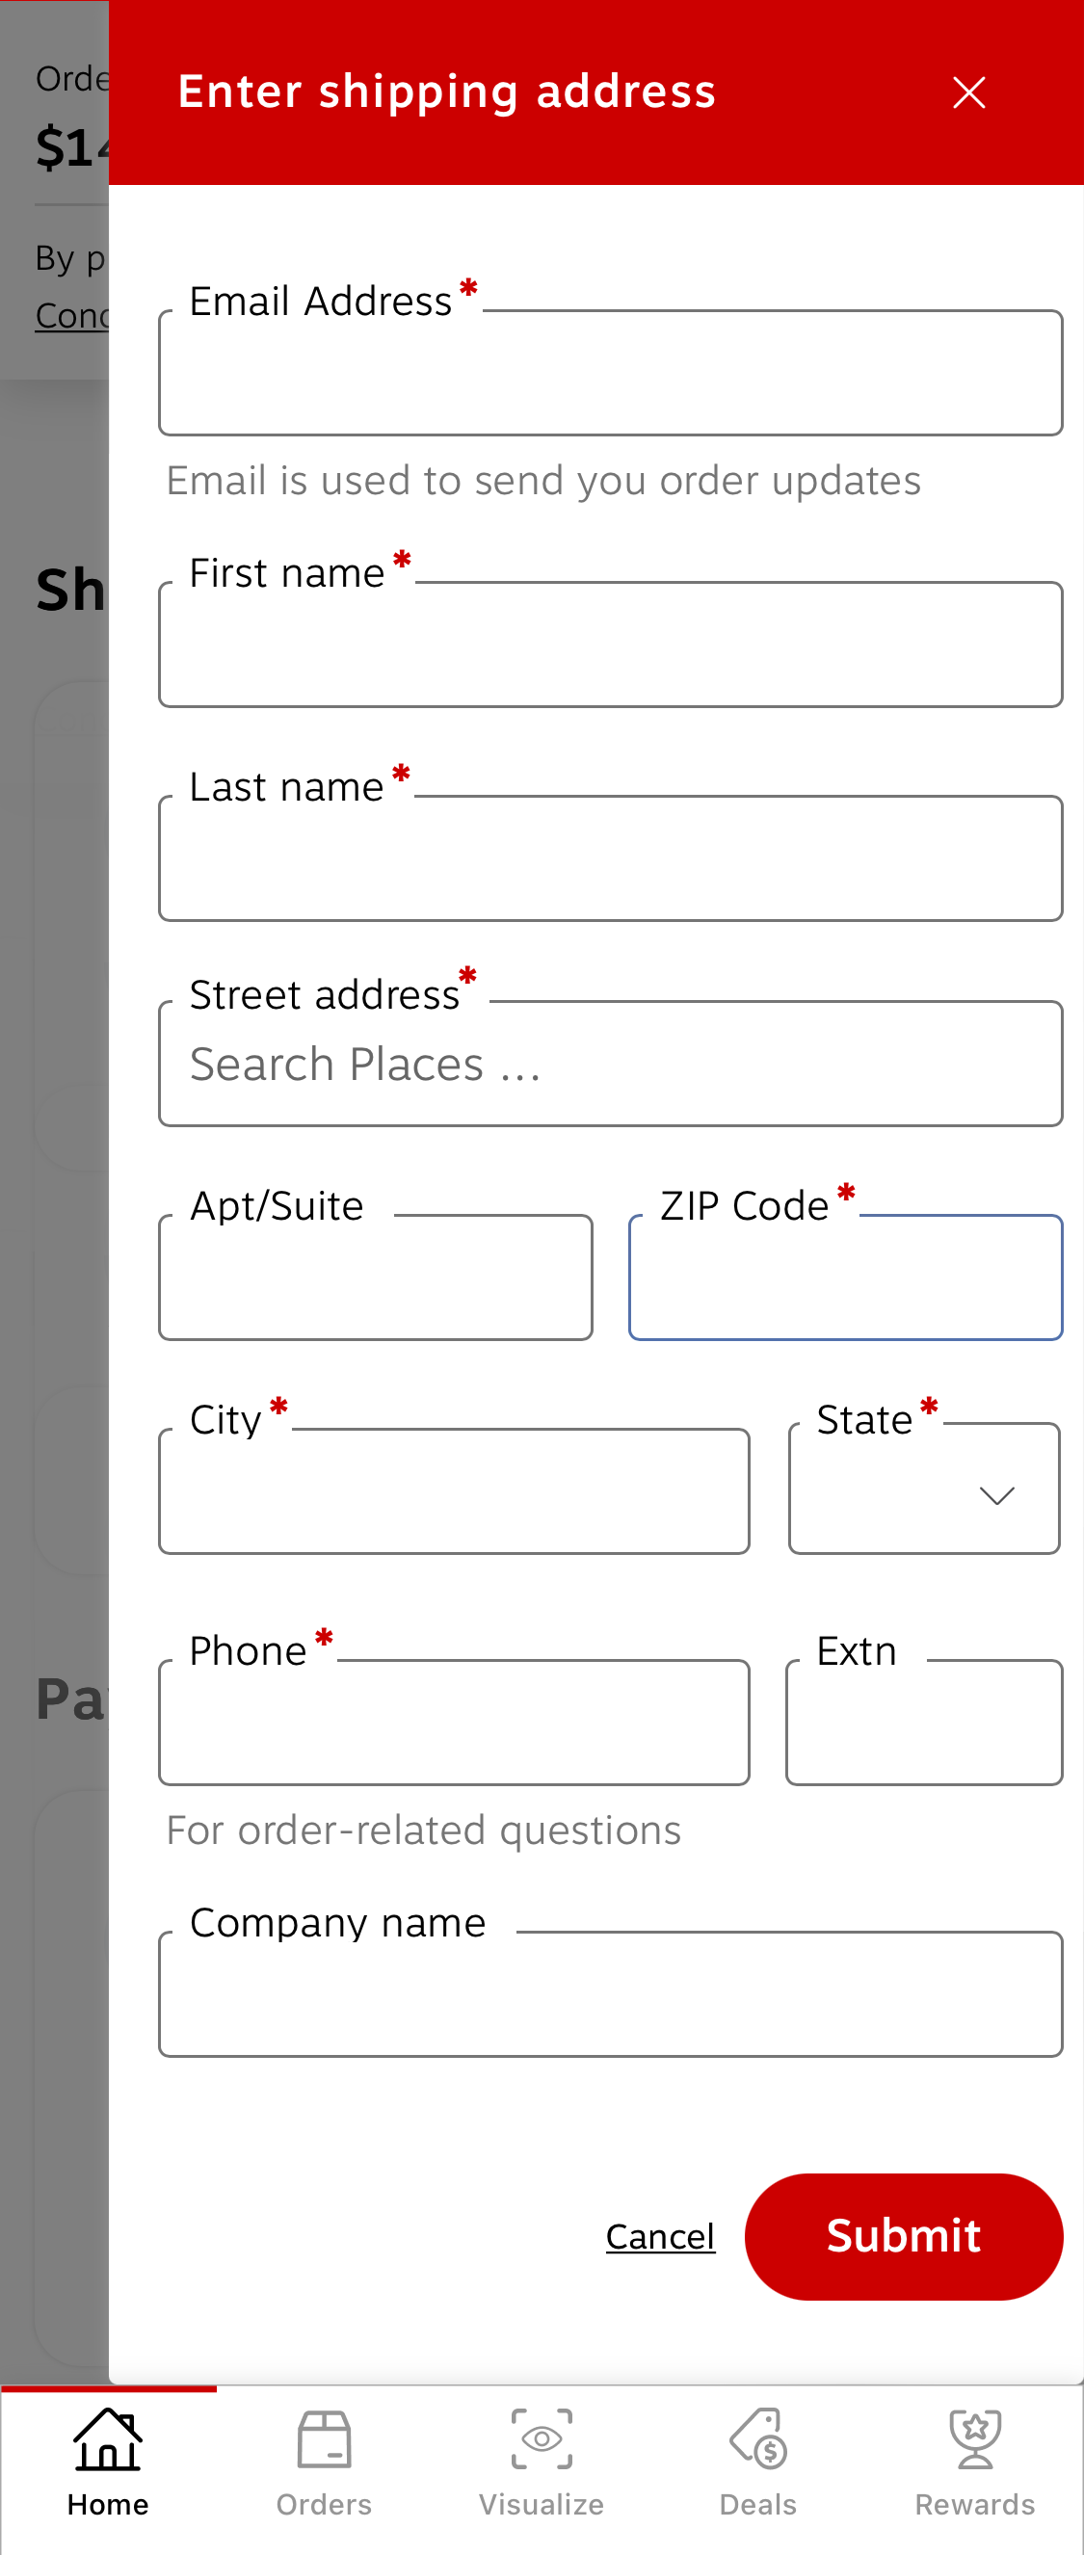Click the Street address search box

pos(610,1065)
